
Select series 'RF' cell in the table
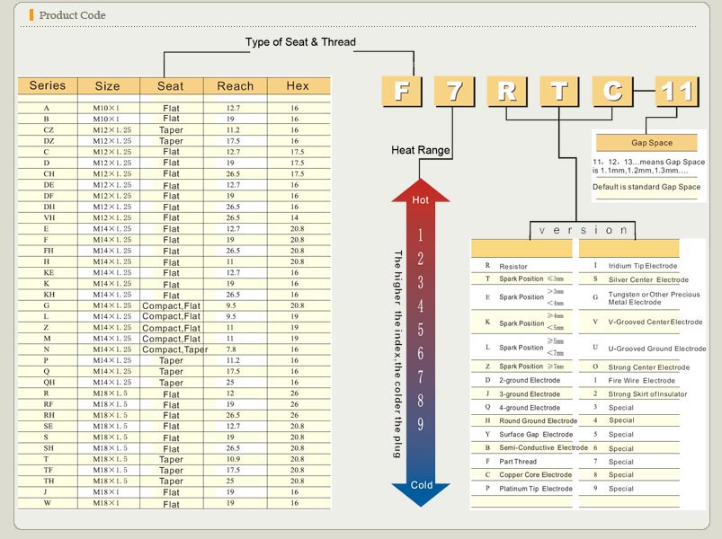click(49, 404)
